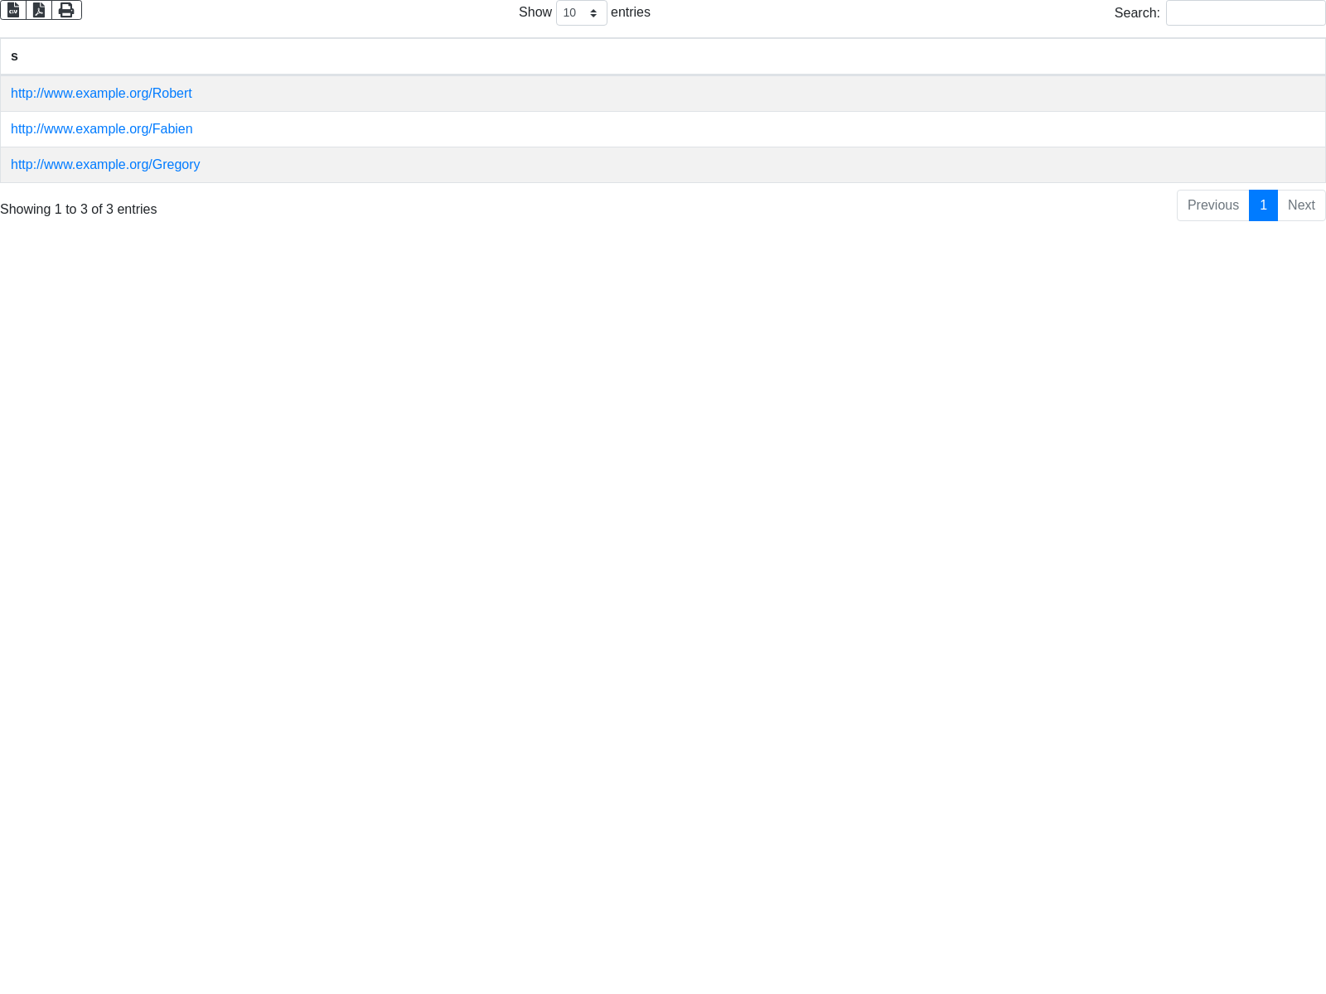The width and height of the screenshot is (1326, 994).
Task: Click the 'Search:' label text
Action: 1136,13
